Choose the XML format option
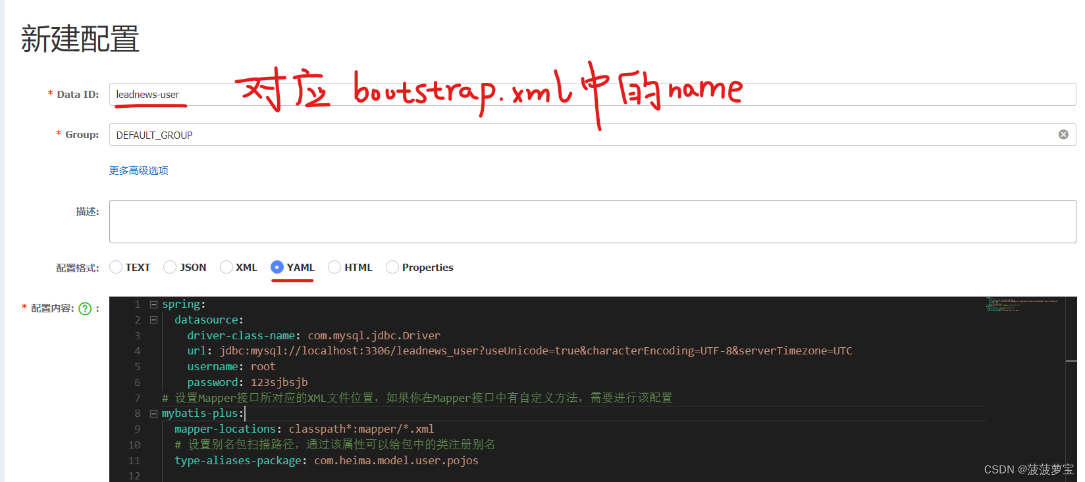1085x482 pixels. [x=226, y=267]
